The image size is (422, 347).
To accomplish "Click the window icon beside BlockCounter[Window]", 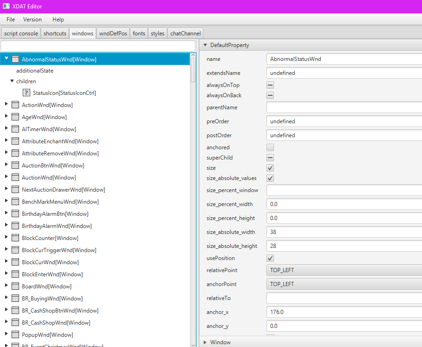I will [x=15, y=238].
